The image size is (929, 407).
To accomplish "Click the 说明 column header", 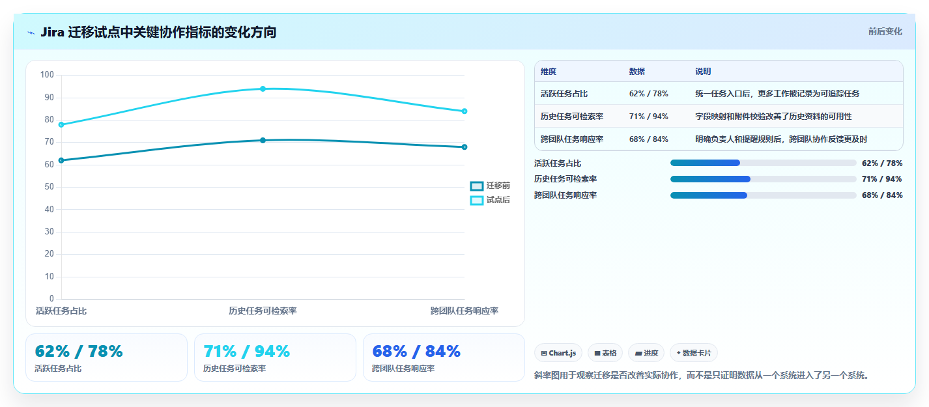I will 703,72.
